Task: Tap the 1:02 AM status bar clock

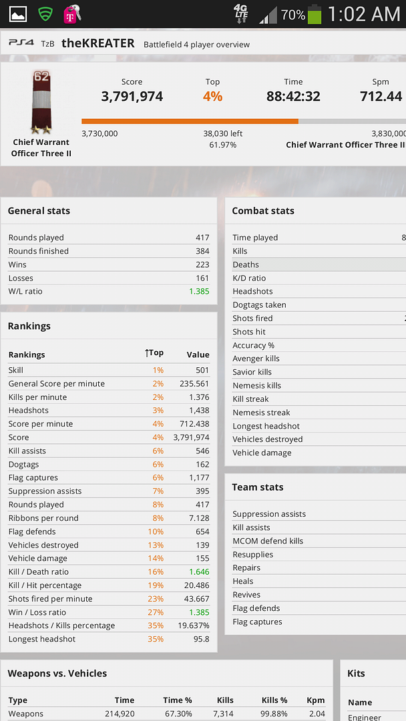Action: point(364,14)
